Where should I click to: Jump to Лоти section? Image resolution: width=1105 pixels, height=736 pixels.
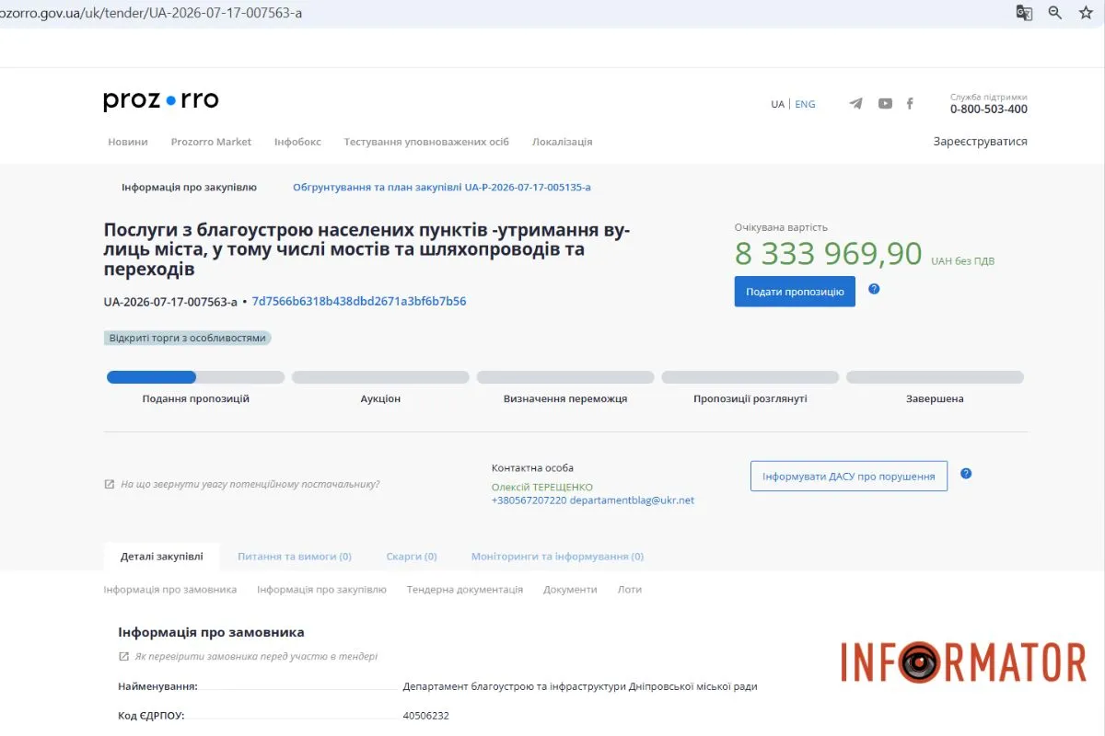pyautogui.click(x=630, y=590)
